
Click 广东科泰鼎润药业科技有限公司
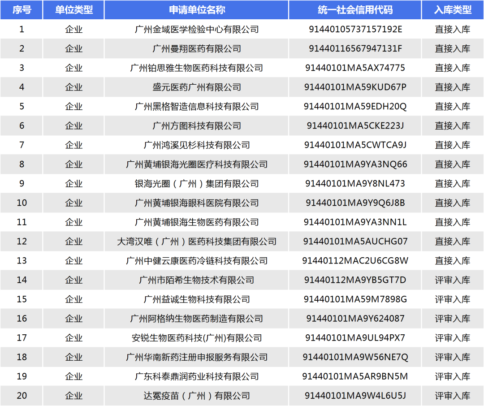tap(197, 377)
